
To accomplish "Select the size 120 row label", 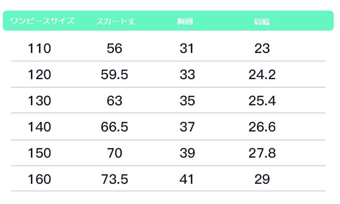I will (x=40, y=75).
